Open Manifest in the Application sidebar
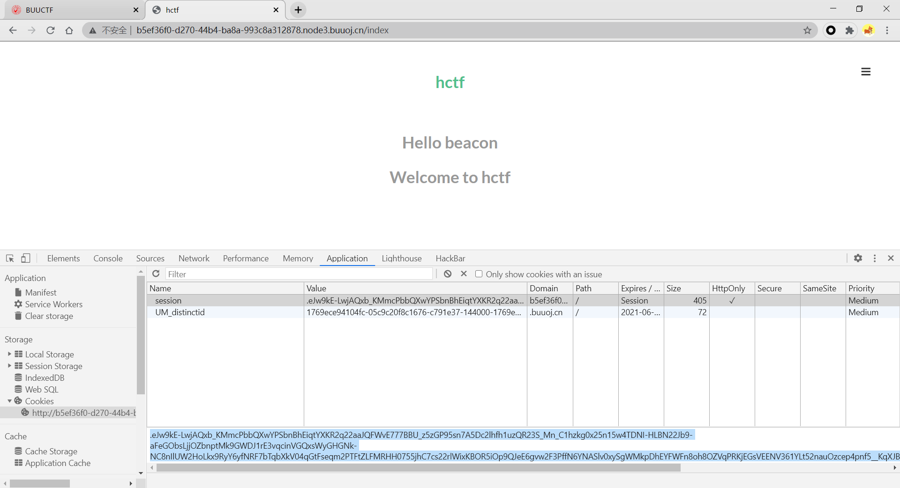 41,292
